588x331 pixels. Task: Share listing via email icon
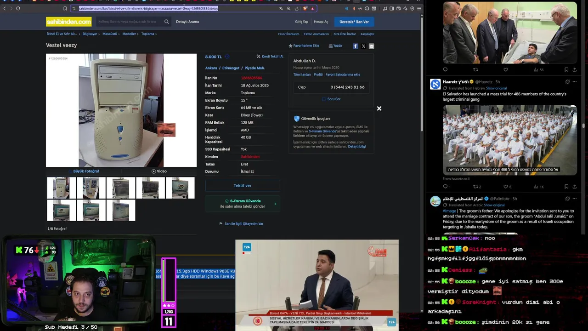pos(372,46)
